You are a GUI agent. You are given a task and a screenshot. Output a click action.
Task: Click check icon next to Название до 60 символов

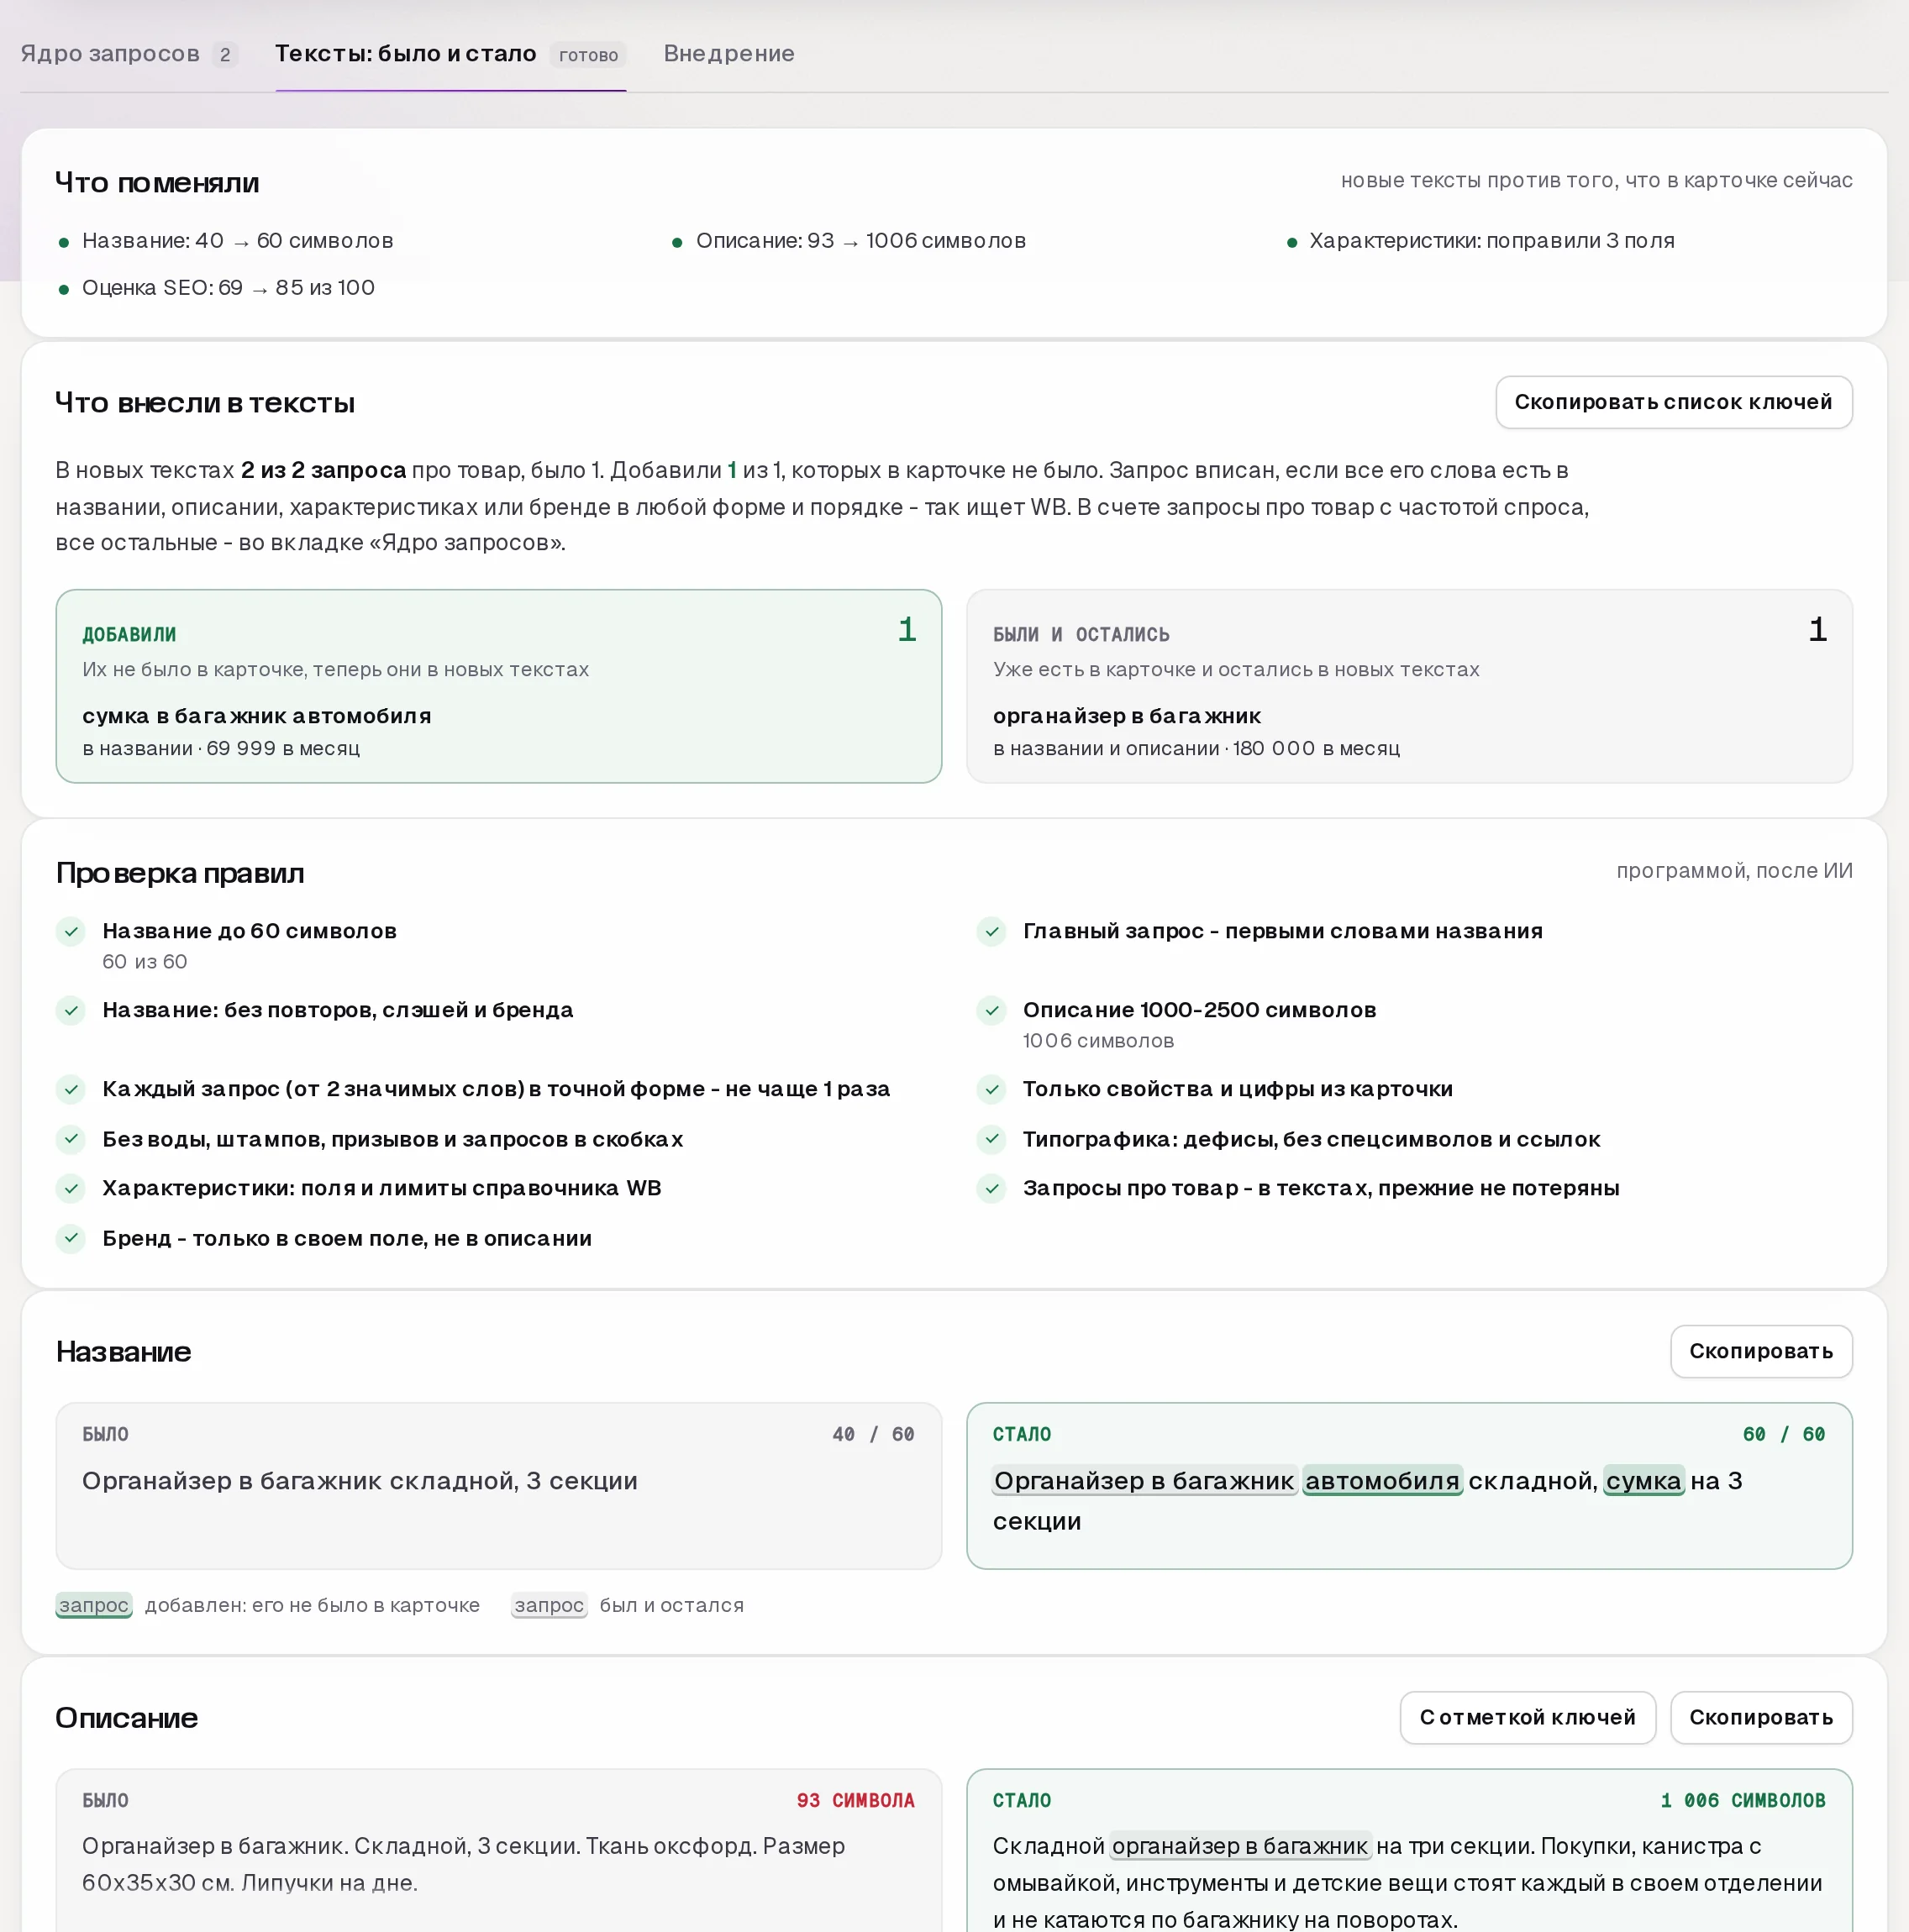[71, 931]
